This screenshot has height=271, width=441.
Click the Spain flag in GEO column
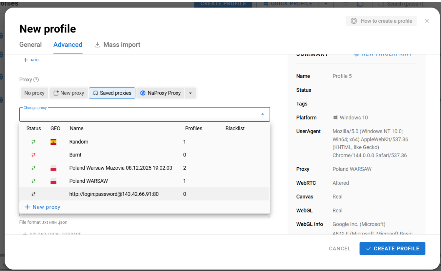[53, 142]
